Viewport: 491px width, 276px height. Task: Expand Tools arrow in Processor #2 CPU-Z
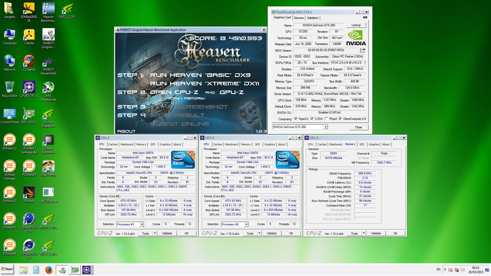(x=259, y=233)
